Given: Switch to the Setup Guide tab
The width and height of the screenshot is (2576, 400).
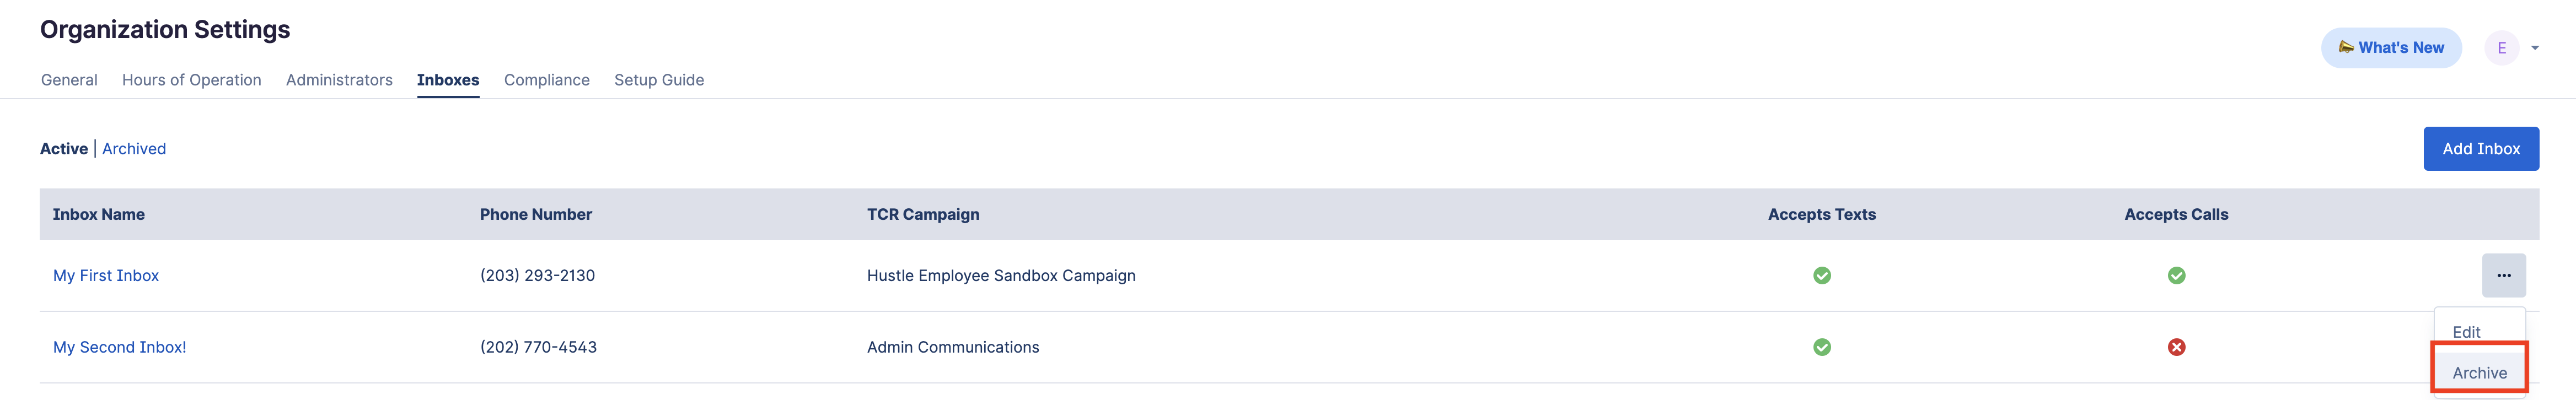Looking at the screenshot, I should pos(658,80).
